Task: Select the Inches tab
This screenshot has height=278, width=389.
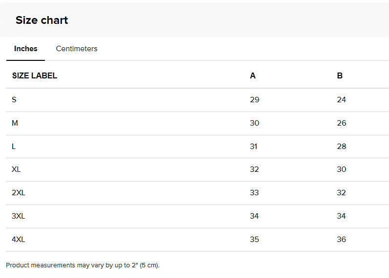Action: click(25, 49)
